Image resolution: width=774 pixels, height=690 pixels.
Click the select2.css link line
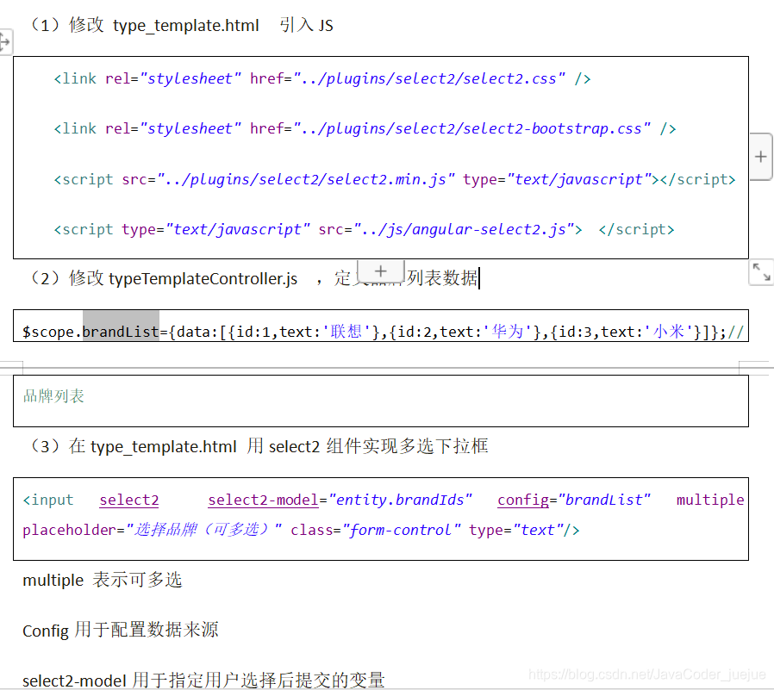tap(322, 79)
